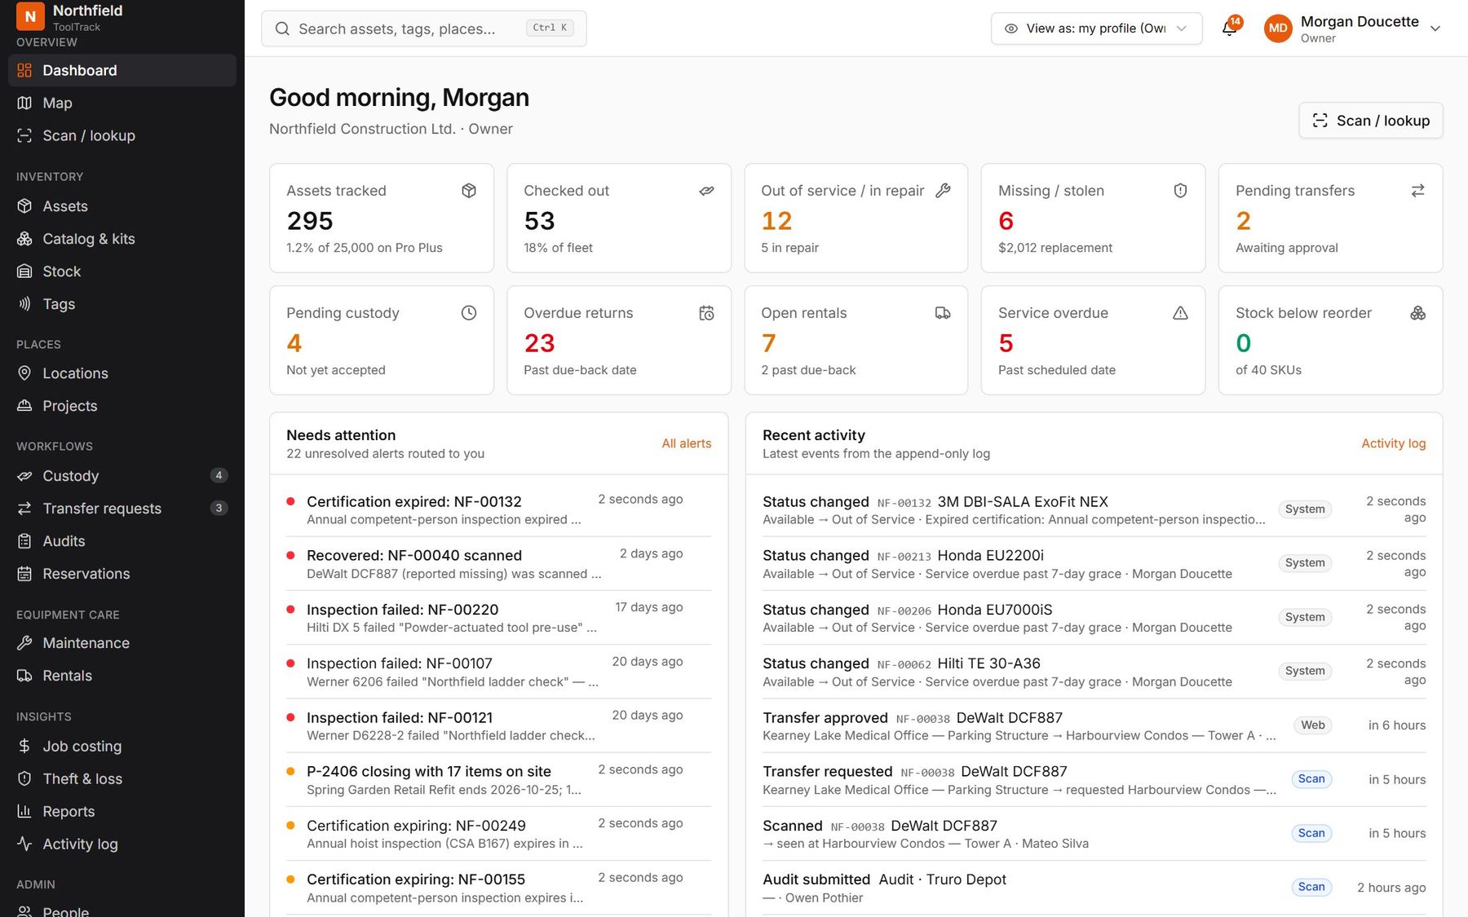Image resolution: width=1468 pixels, height=917 pixels.
Task: Click the Northfield orange logo icon
Action: 30,15
